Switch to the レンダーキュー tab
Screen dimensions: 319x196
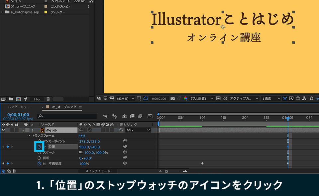(x=19, y=107)
